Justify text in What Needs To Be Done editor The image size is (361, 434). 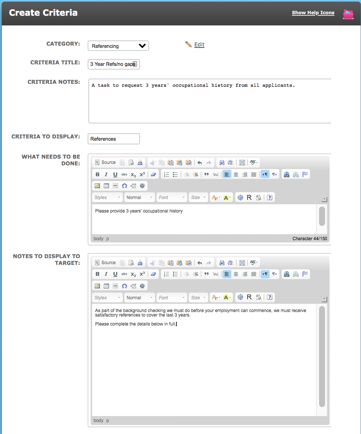(254, 174)
